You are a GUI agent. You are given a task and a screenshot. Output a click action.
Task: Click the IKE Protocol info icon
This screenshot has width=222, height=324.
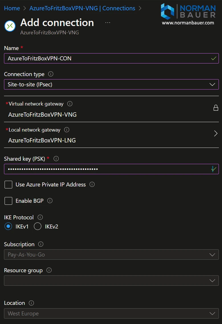pos(40,217)
